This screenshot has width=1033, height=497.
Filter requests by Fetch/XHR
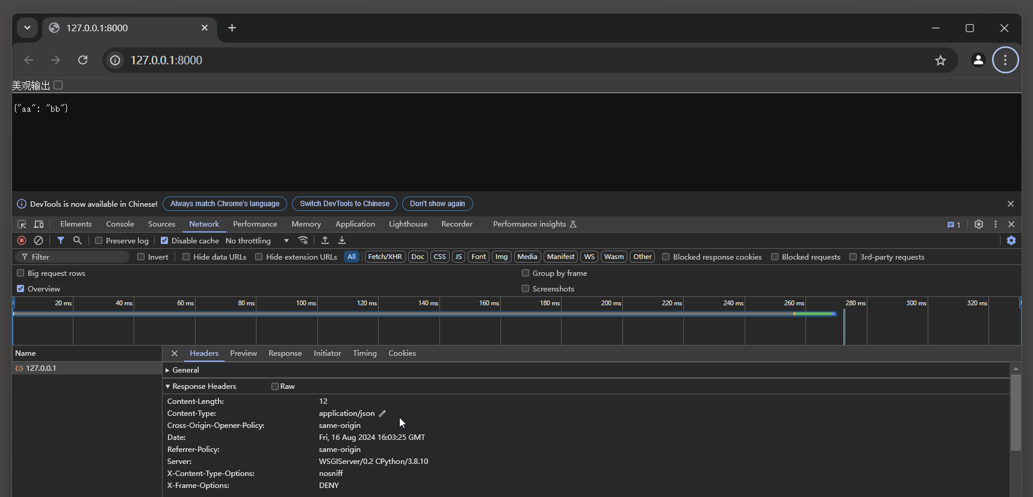point(385,257)
